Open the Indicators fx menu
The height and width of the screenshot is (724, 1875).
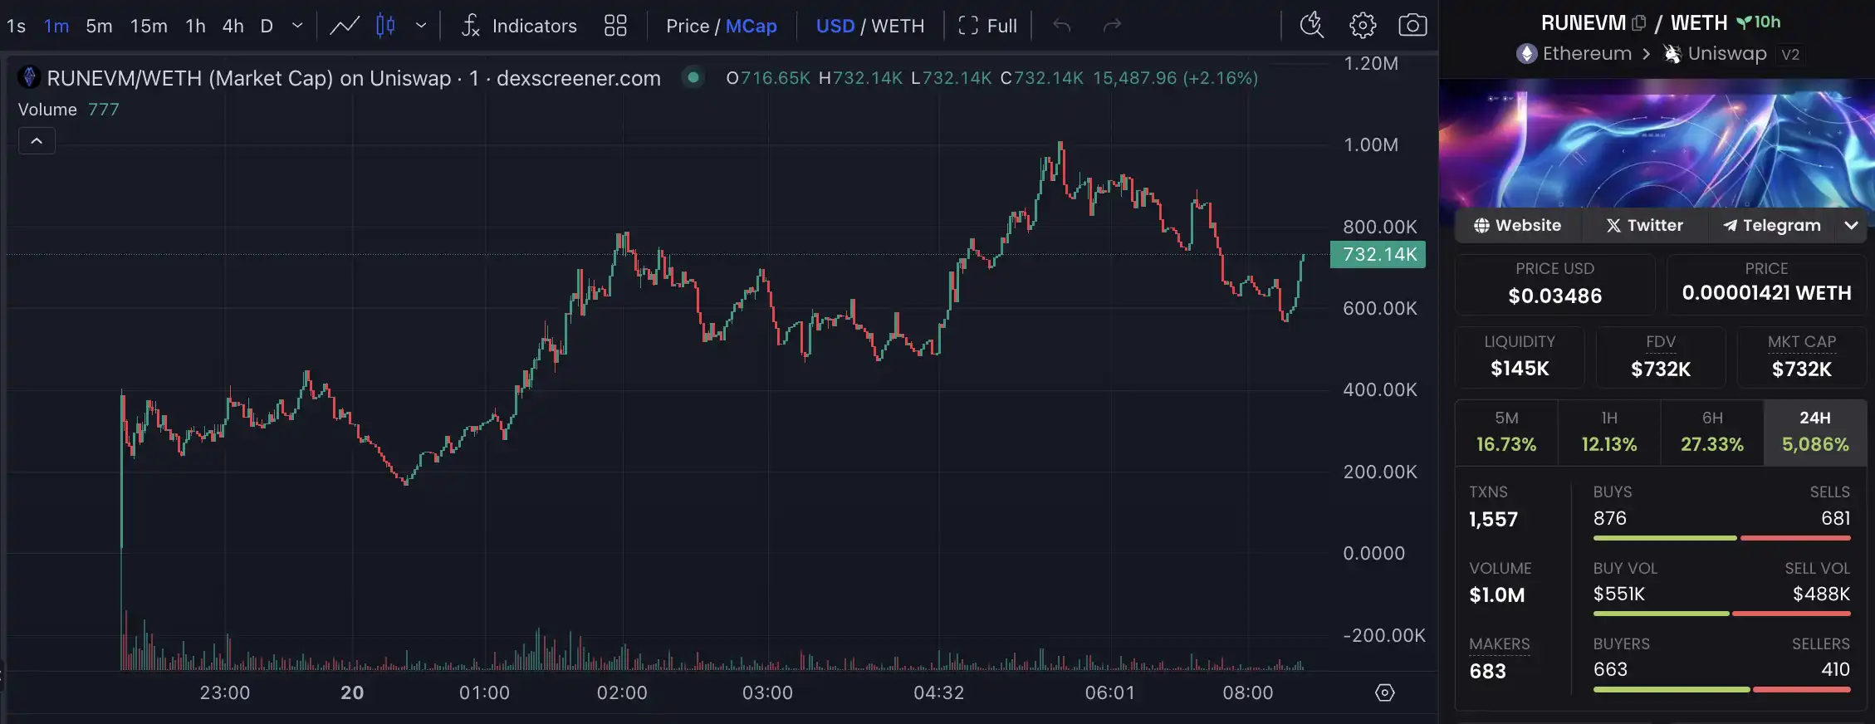(519, 26)
